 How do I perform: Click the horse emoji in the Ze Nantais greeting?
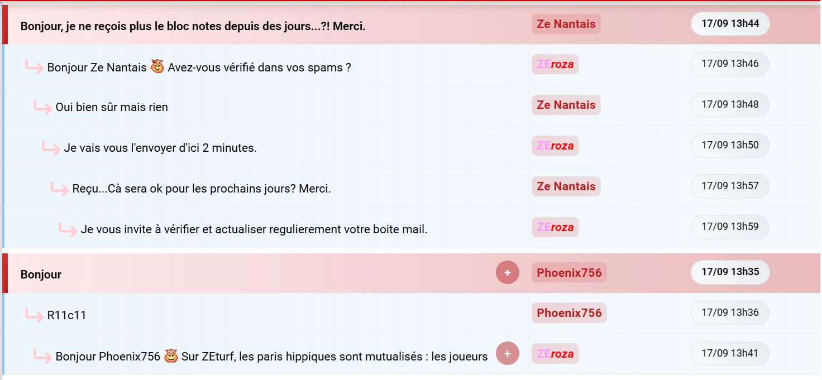coord(157,67)
